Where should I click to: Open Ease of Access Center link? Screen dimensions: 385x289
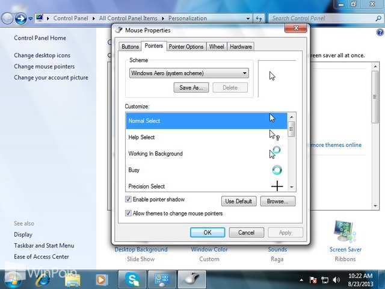click(x=42, y=256)
